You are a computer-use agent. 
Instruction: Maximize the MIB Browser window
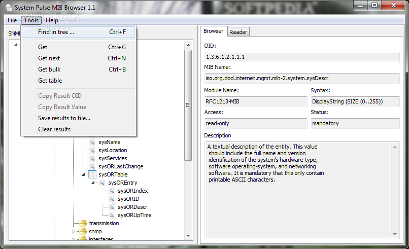click(x=374, y=5)
